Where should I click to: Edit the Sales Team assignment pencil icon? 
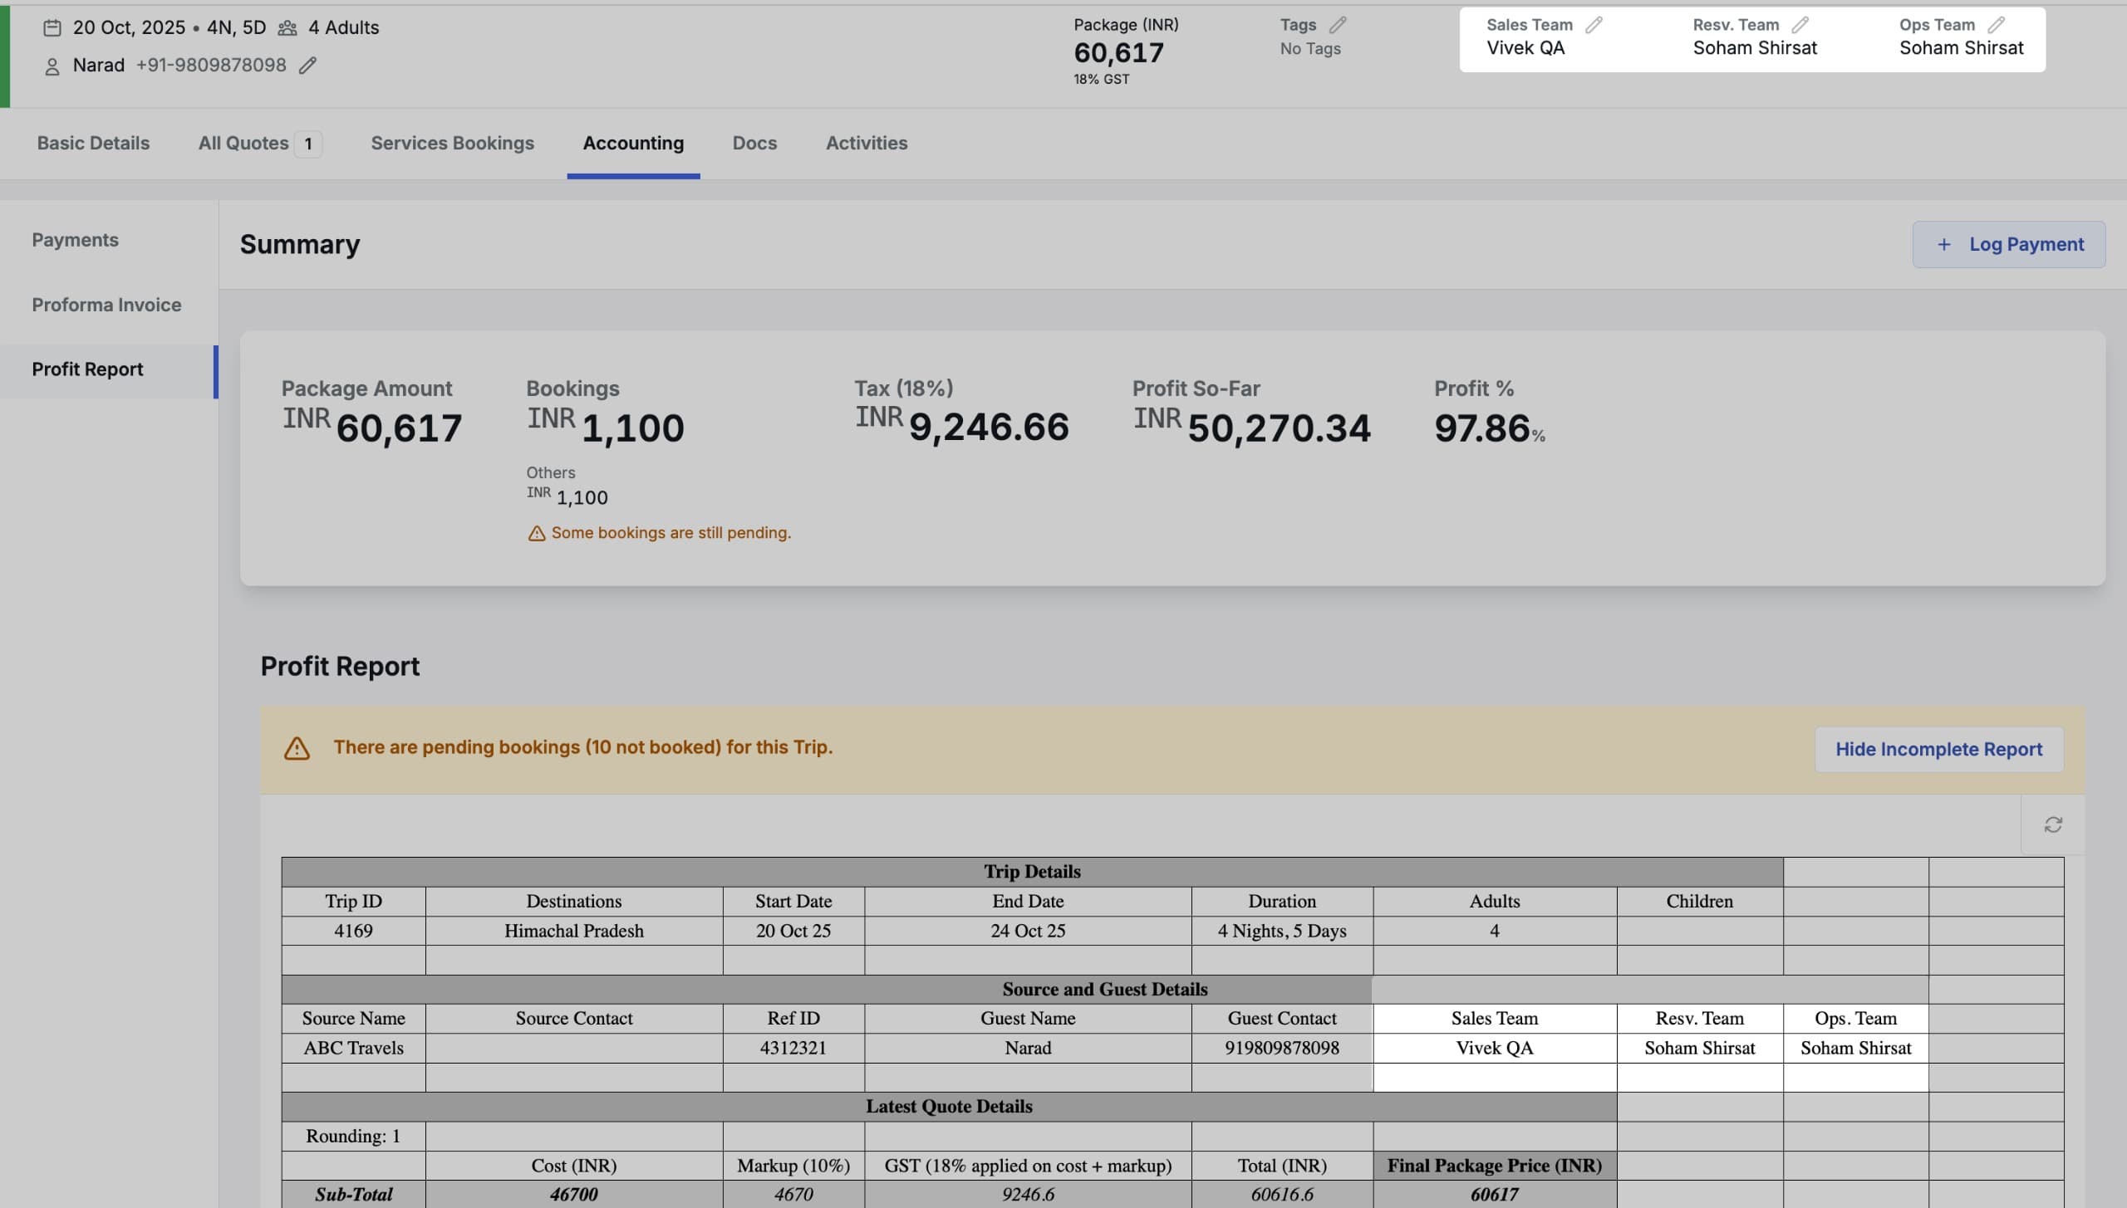(1593, 24)
